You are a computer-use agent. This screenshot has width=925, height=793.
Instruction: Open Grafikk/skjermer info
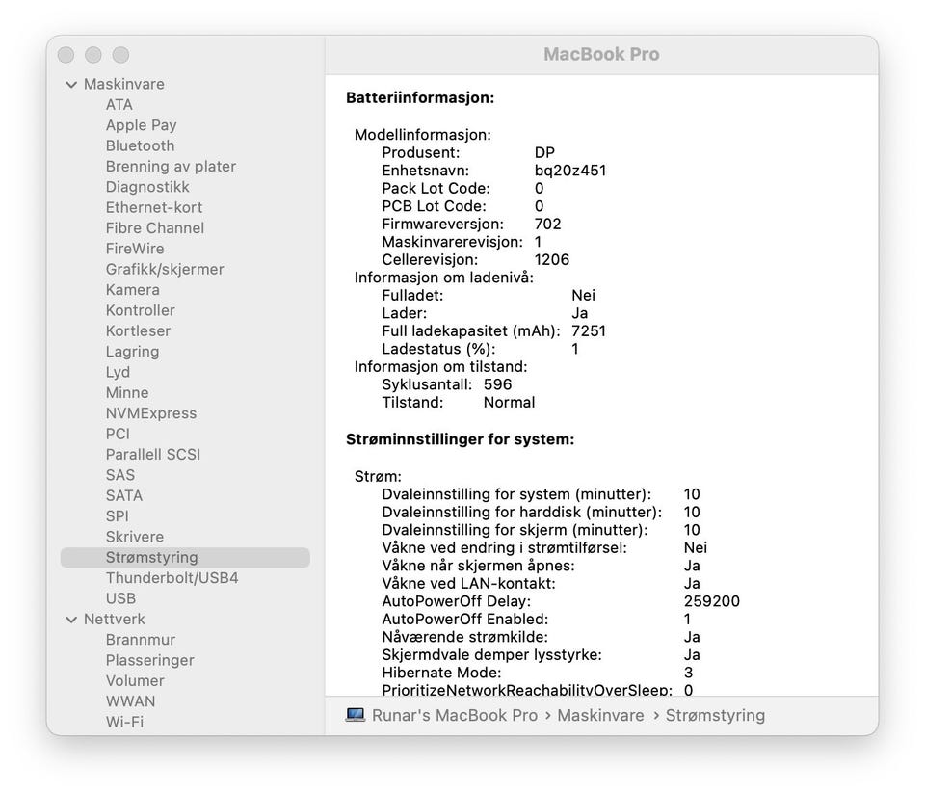[165, 270]
